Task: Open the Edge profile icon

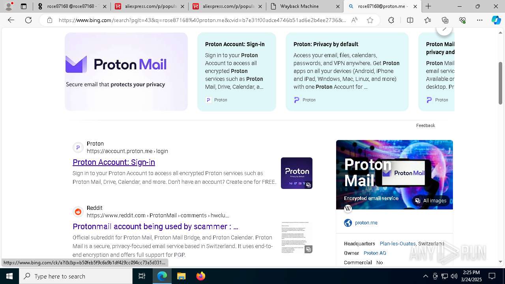Action: [x=9, y=6]
